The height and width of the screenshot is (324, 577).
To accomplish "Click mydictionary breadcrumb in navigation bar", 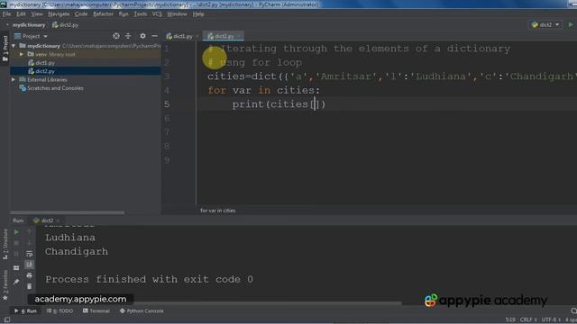I will coord(29,25).
